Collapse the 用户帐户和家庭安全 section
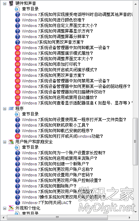Image resolution: width=139 pixels, height=221 pixels. point(5,142)
